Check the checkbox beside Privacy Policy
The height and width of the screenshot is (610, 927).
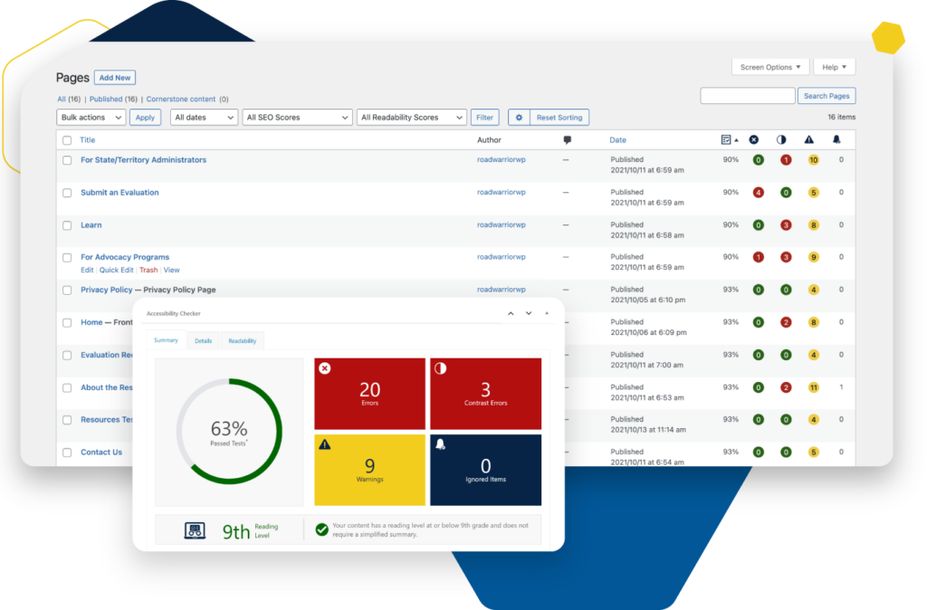67,290
